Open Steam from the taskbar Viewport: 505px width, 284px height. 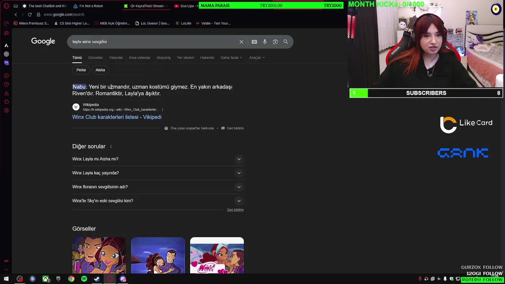97,279
